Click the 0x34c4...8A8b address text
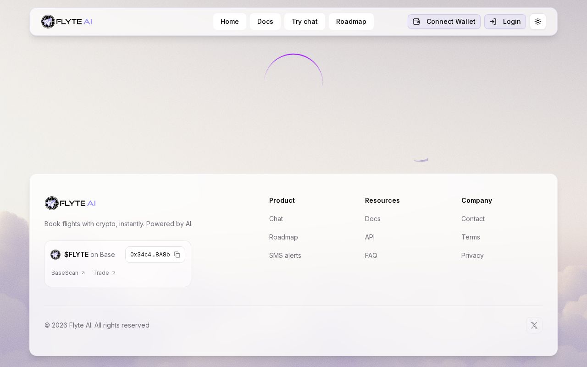Screen dimensions: 587x367 click(150, 255)
